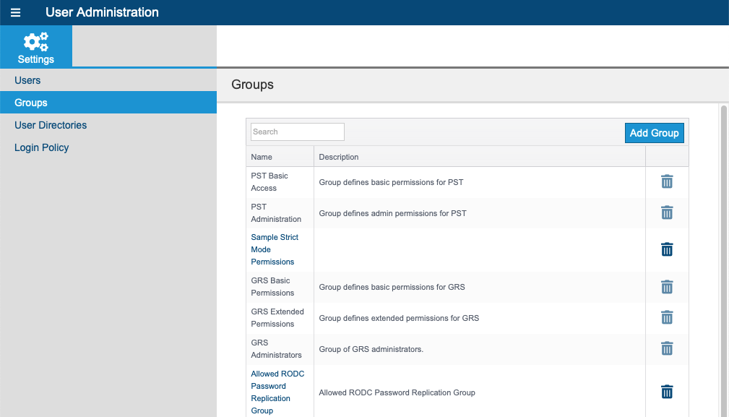
Task: Select Groups in the sidebar
Action: tap(108, 103)
